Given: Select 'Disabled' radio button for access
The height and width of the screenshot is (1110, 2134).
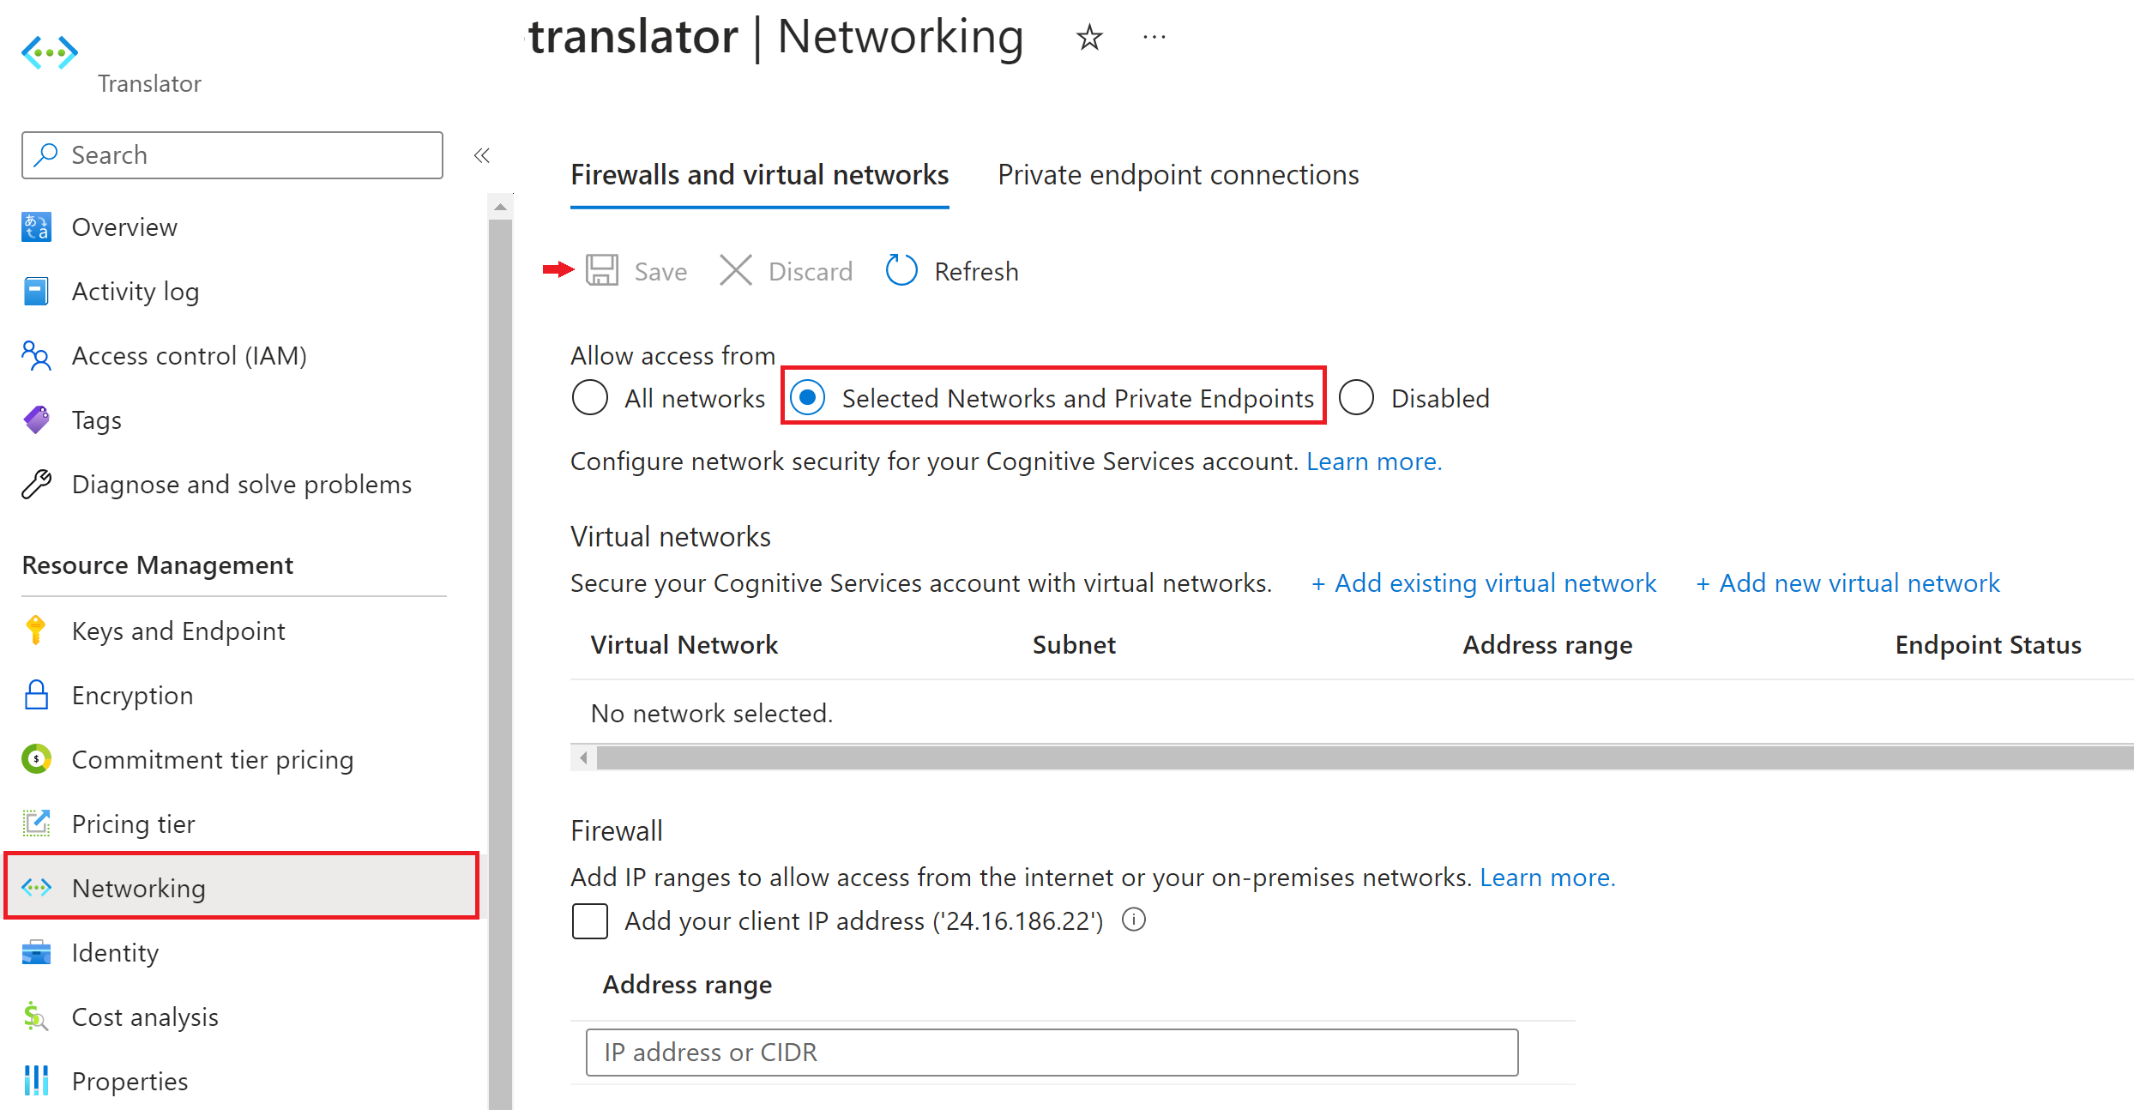Looking at the screenshot, I should (x=1356, y=398).
